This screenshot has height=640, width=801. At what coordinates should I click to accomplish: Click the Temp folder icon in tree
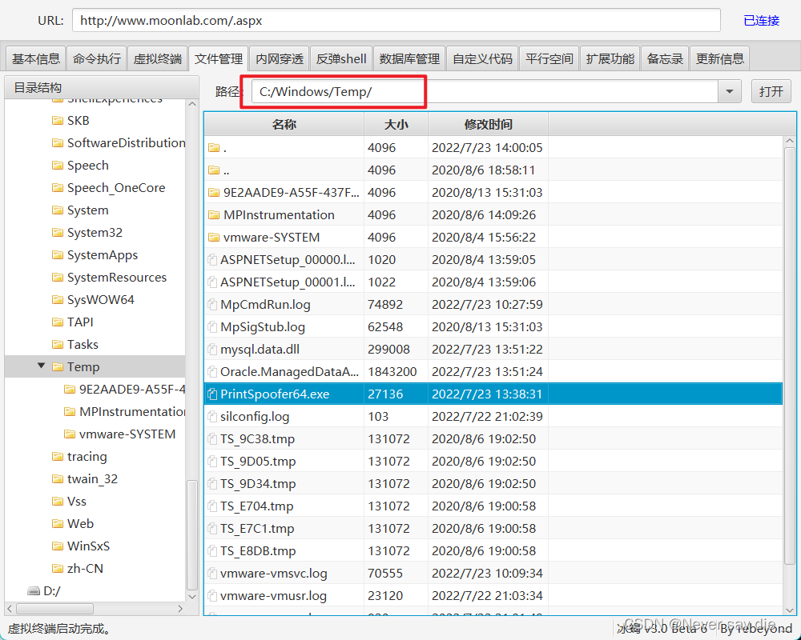(x=58, y=367)
